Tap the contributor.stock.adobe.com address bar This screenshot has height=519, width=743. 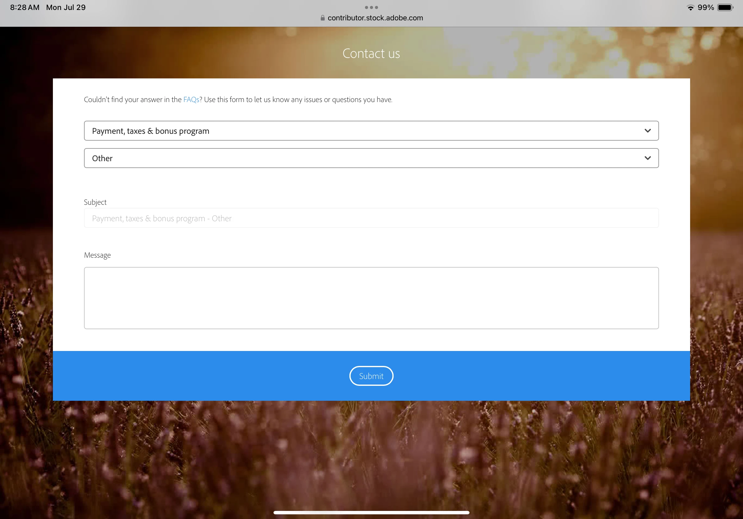pyautogui.click(x=375, y=18)
